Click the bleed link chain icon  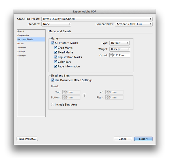84,95
